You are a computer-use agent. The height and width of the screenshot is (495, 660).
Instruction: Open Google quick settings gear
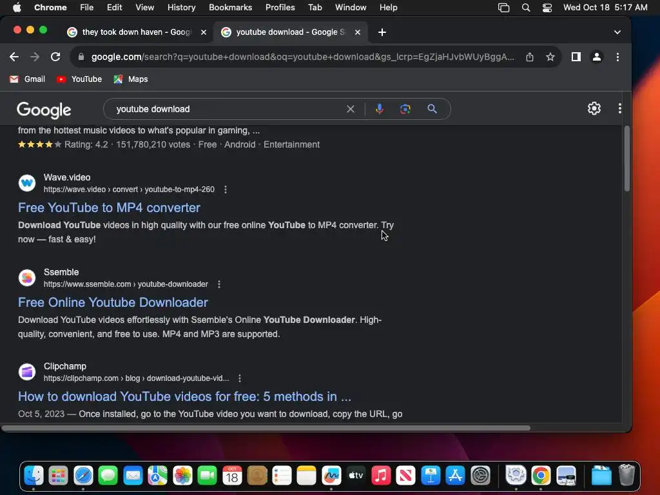click(594, 108)
